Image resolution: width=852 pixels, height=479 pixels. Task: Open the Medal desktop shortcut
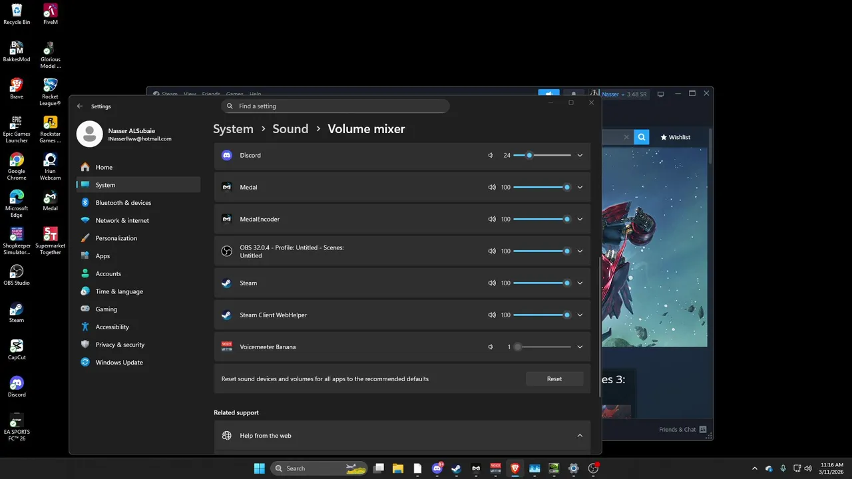click(50, 200)
